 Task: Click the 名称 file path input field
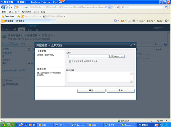coord(89,56)
